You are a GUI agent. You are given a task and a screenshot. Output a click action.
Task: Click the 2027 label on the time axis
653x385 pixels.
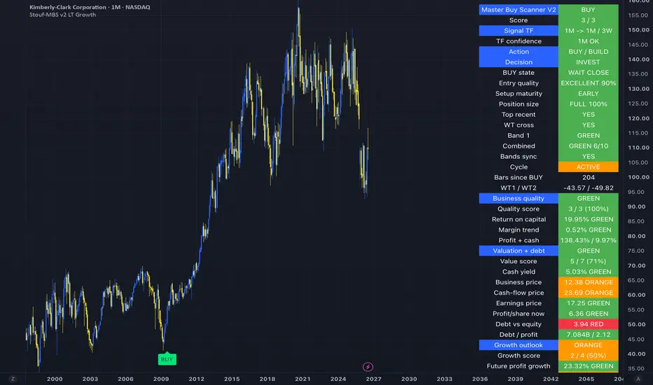pyautogui.click(x=373, y=379)
